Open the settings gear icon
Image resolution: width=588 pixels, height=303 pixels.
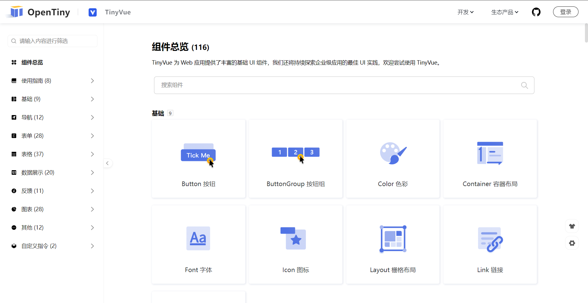[572, 243]
